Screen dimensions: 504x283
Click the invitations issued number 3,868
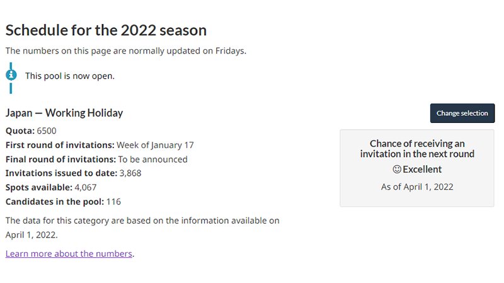[x=130, y=173]
